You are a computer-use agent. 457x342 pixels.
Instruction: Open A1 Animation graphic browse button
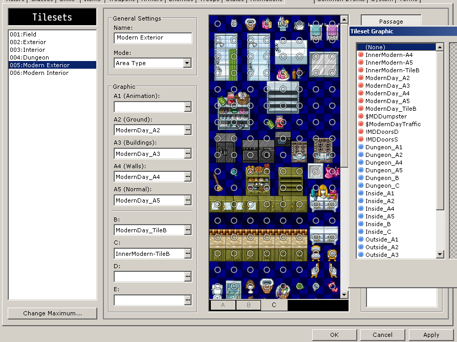tap(188, 107)
